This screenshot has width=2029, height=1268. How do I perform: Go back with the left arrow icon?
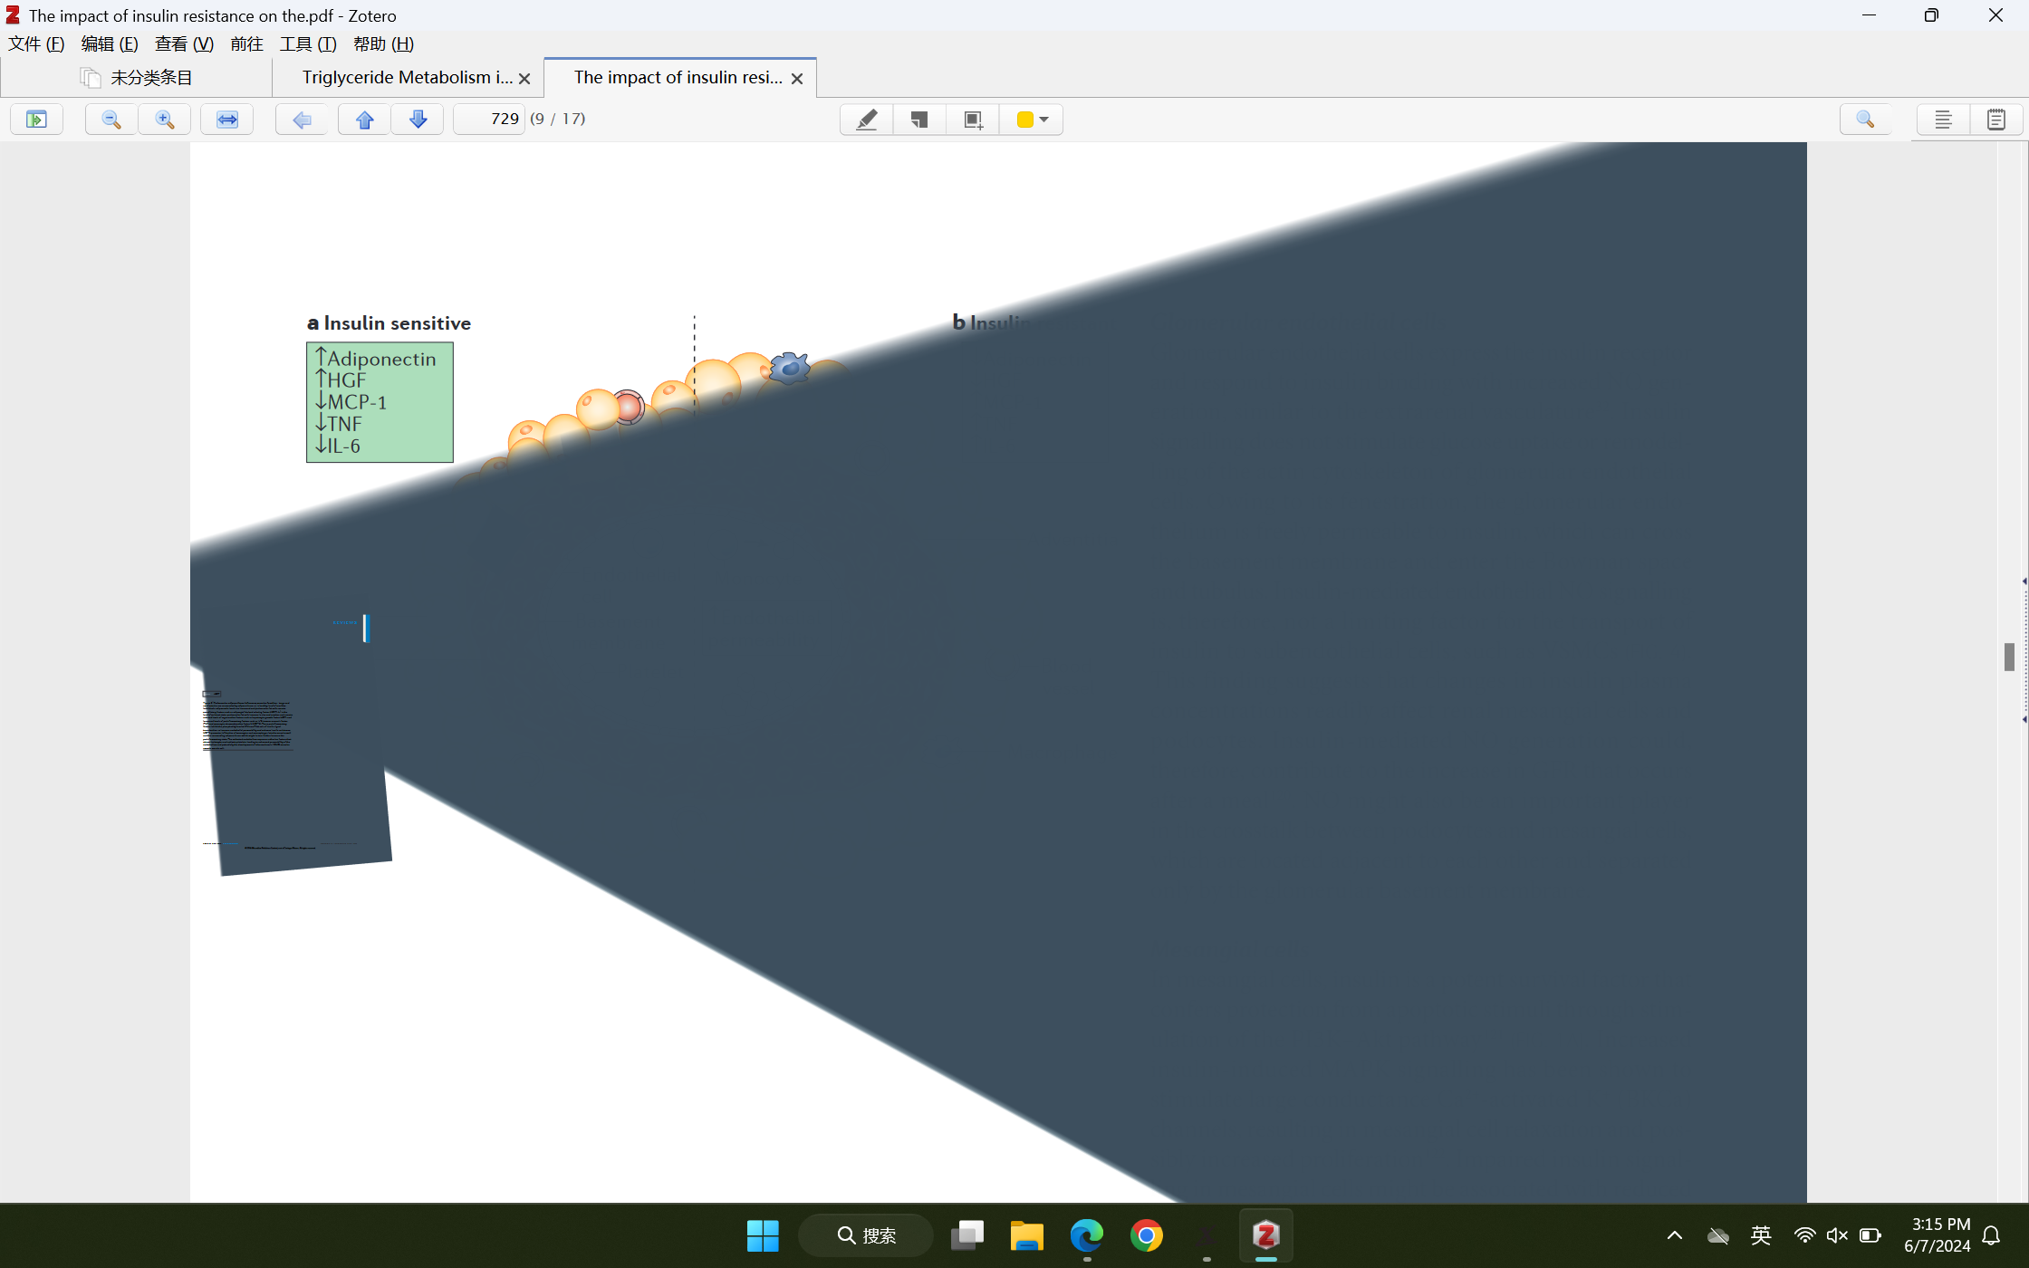(302, 119)
